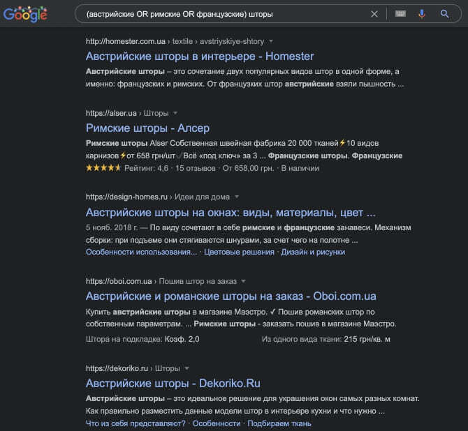Open 'Австрийские шторы в интерьере - Homester' result
Screen dimensions: 468x431
tap(200, 56)
